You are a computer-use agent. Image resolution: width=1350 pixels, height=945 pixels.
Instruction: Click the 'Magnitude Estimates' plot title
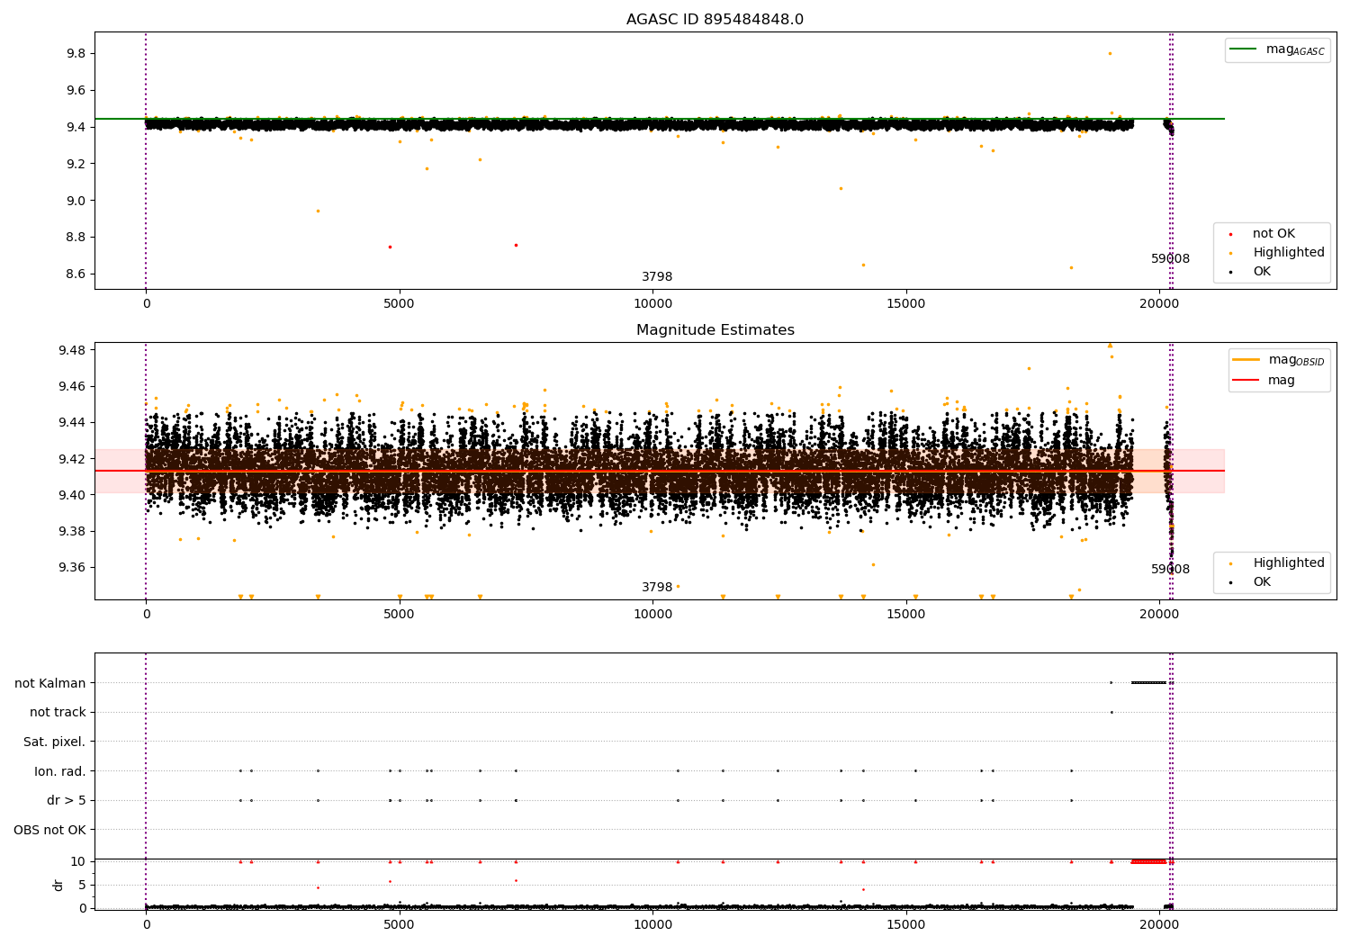(x=715, y=330)
